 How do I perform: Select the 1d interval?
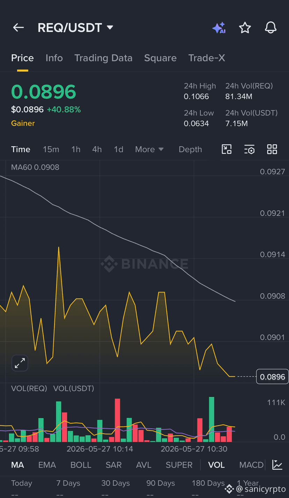119,149
